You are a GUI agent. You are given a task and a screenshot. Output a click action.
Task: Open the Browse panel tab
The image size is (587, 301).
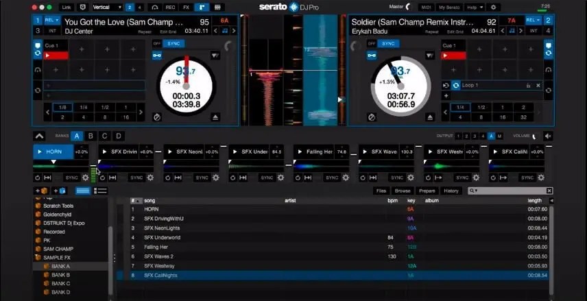(403, 191)
